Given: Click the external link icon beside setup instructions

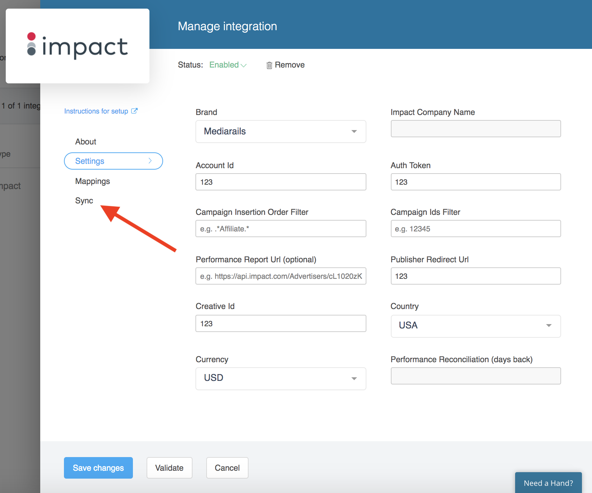Looking at the screenshot, I should point(134,111).
